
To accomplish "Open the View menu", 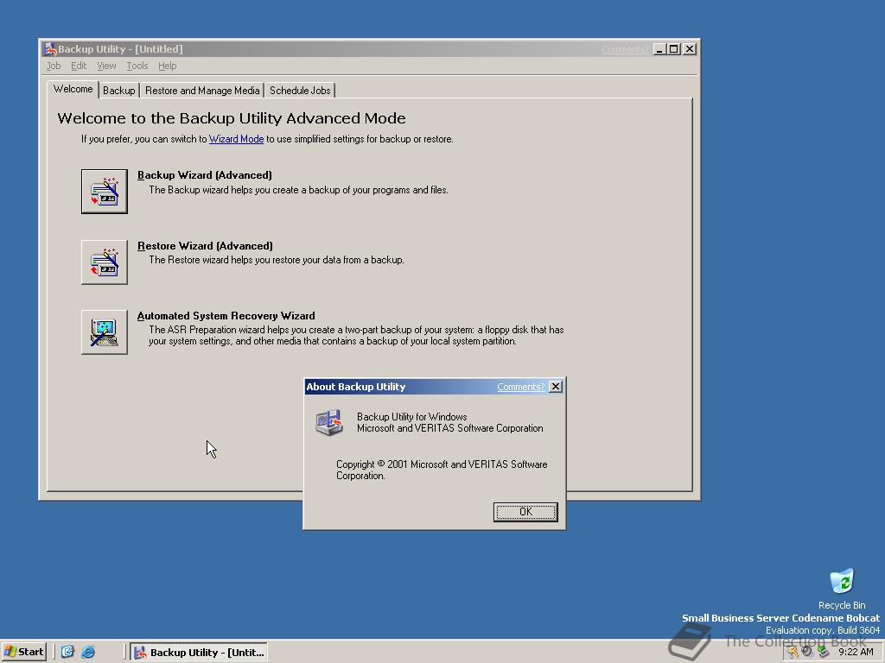I will pyautogui.click(x=106, y=66).
